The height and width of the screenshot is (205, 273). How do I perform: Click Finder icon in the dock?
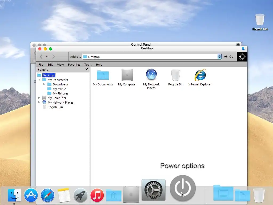click(x=14, y=195)
